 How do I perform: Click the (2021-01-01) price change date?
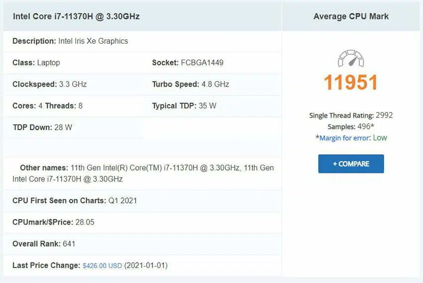coord(146,266)
